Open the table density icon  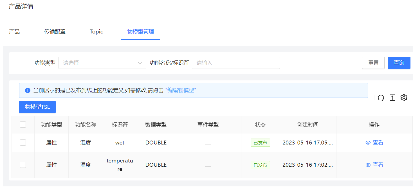pos(392,98)
